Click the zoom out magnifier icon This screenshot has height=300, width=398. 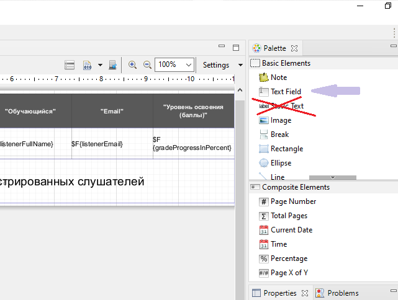click(147, 64)
